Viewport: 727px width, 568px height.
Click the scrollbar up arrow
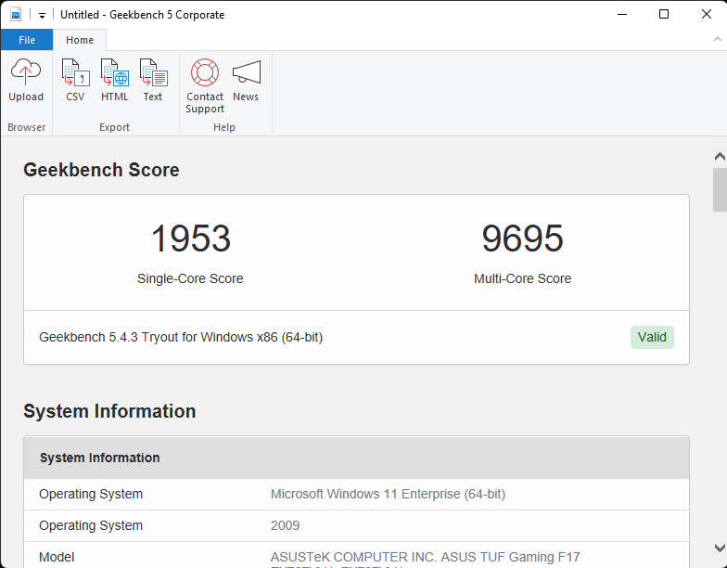coord(720,156)
